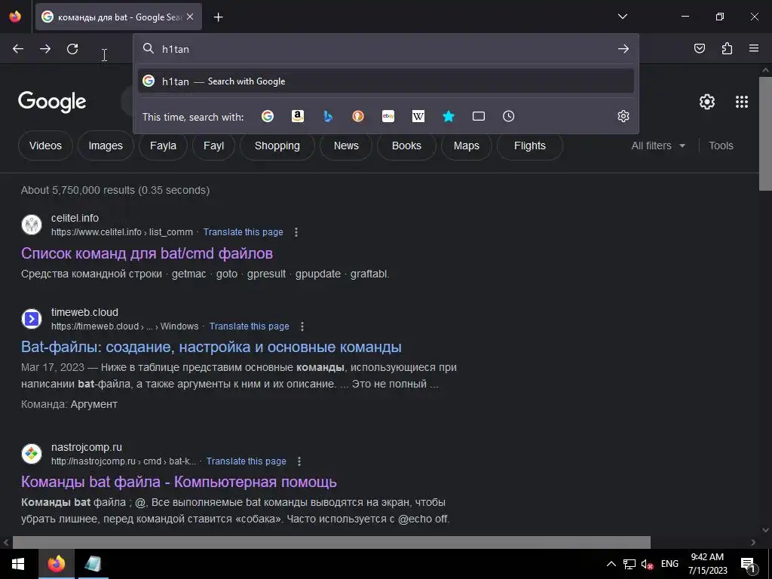772x579 pixels.
Task: Select the Fayla filter chip
Action: coord(163,146)
